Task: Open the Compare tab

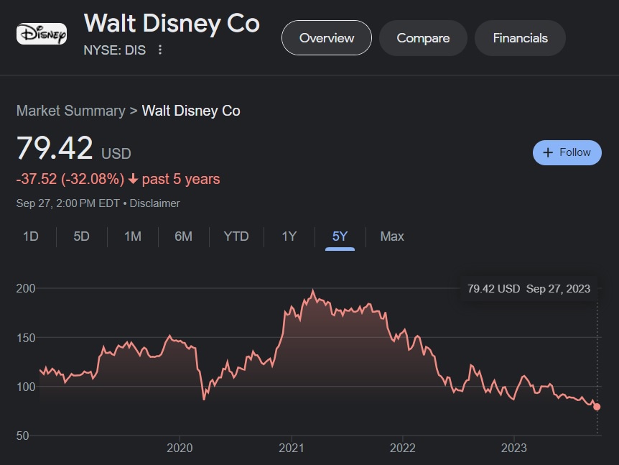Action: [x=423, y=38]
